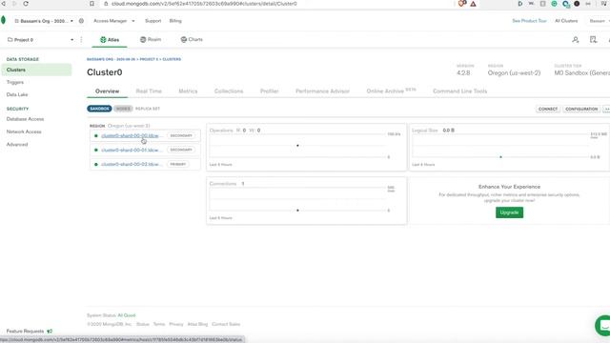Select the Online Archive tab

pos(391,91)
